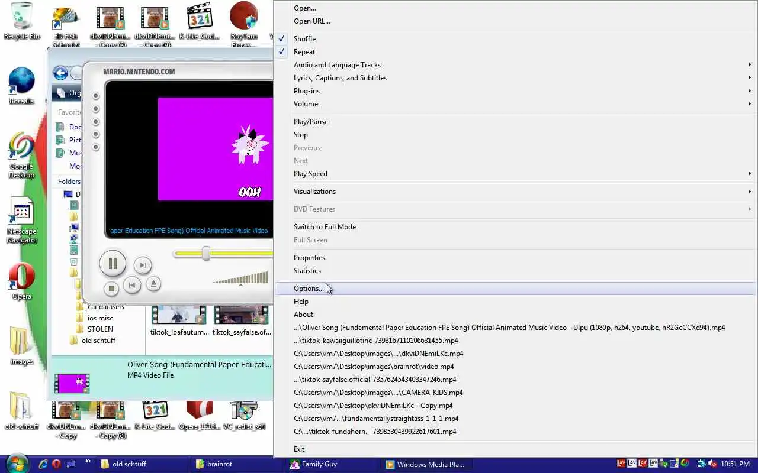Open the Opera desktop shortcut
758x473 pixels.
[x=22, y=281]
